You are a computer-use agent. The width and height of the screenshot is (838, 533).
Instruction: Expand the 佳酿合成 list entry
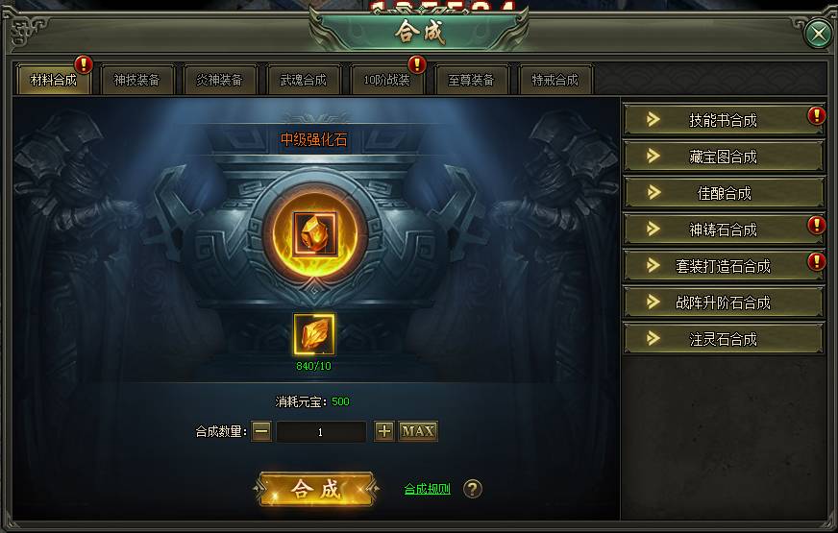click(x=724, y=193)
